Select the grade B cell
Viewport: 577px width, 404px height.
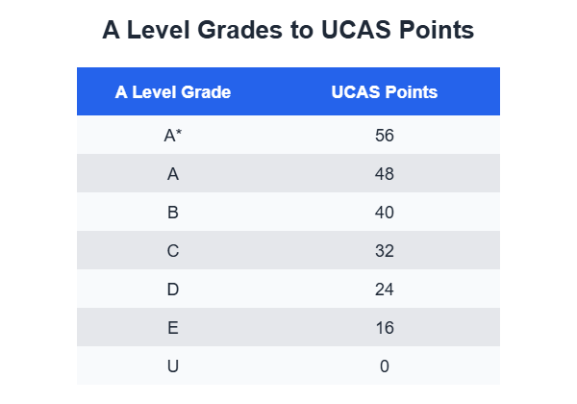(173, 213)
